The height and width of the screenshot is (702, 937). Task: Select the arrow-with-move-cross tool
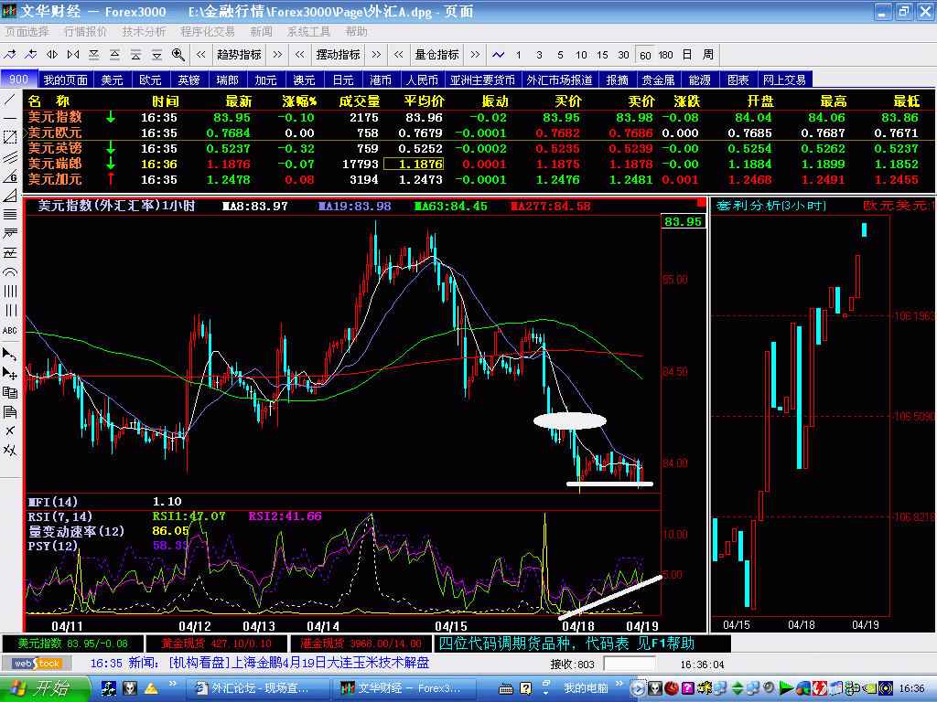9,373
